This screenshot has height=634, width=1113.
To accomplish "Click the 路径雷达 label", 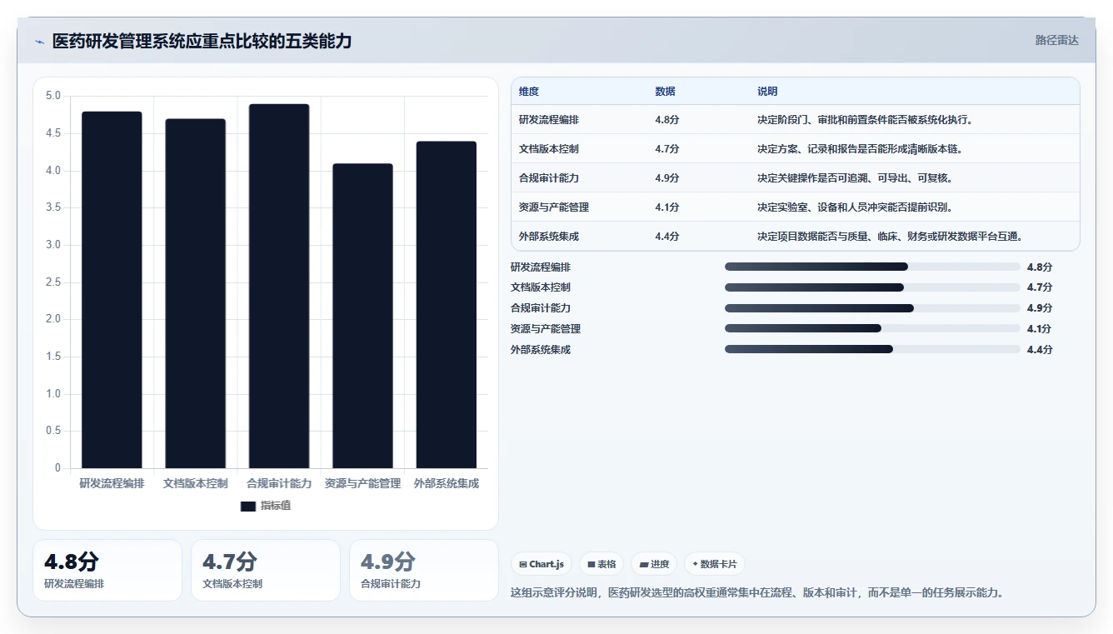I will [x=1056, y=40].
